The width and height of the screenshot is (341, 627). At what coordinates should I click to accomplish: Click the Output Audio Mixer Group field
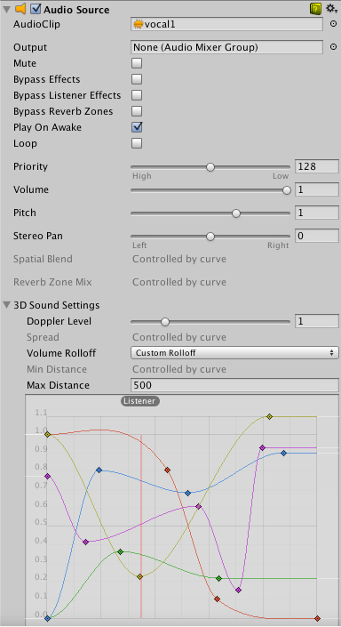click(x=226, y=47)
